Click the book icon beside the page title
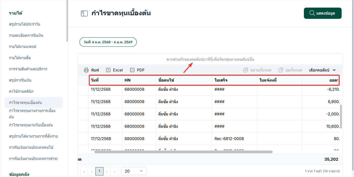The height and width of the screenshot is (177, 354). point(84,13)
